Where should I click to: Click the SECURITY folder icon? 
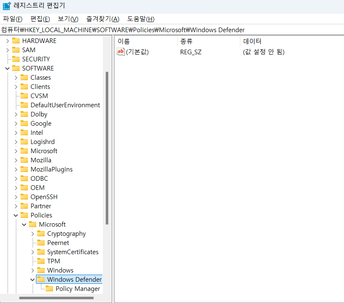[16, 59]
